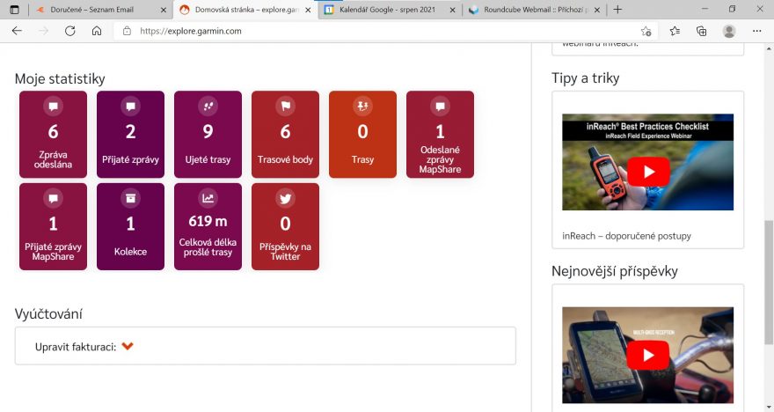Open the Příspěvky na Twitter tile
This screenshot has height=412, width=774.
(285, 226)
